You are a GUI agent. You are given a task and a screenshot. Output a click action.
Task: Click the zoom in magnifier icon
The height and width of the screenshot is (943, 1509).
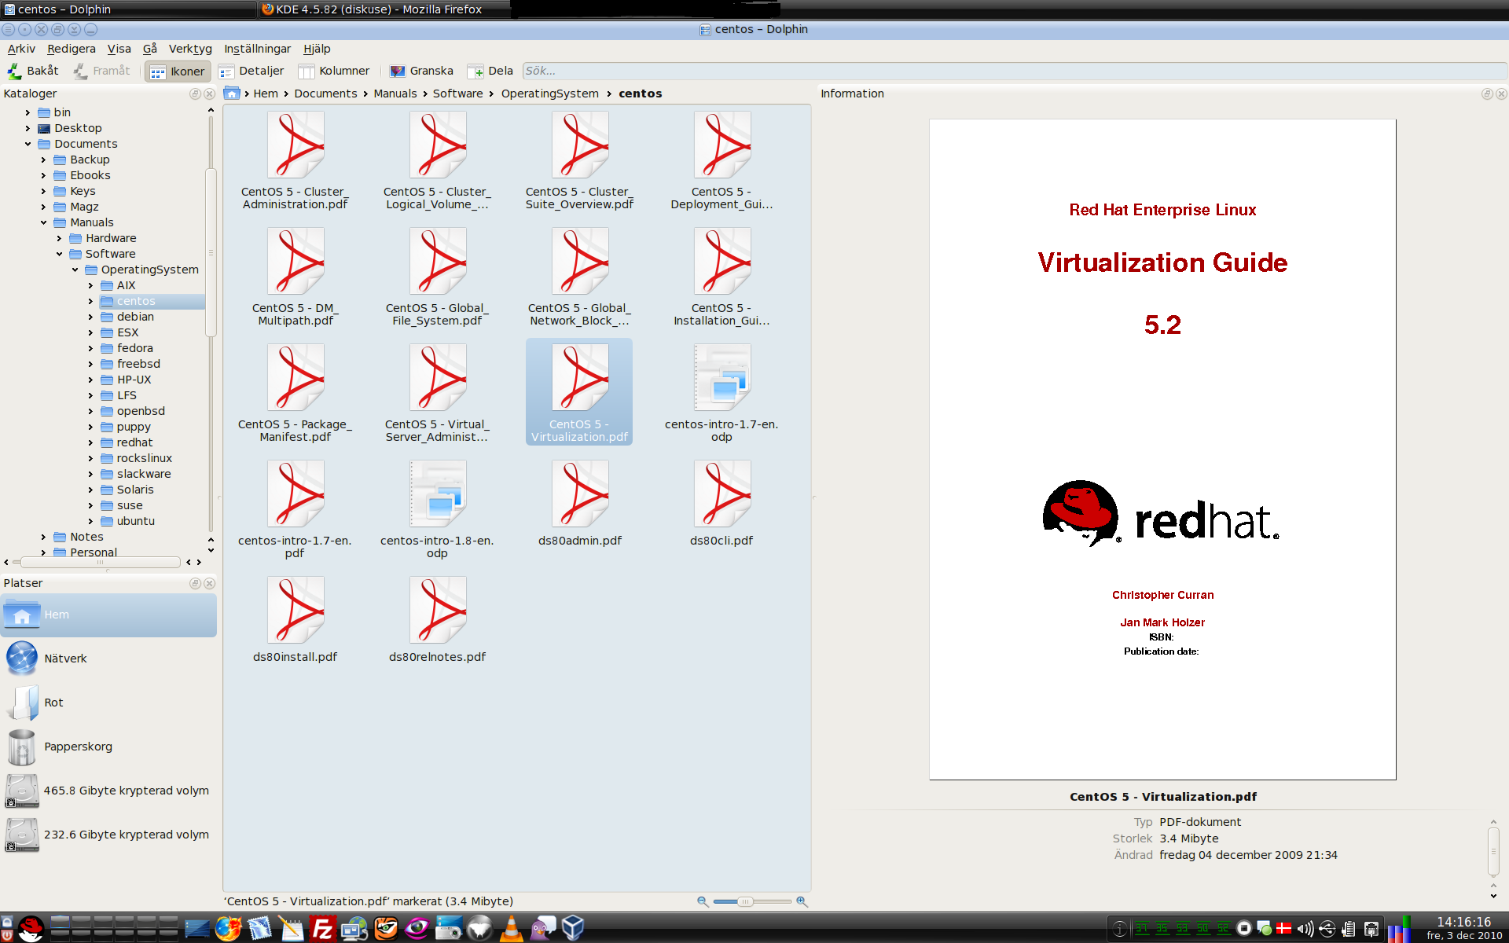(802, 901)
